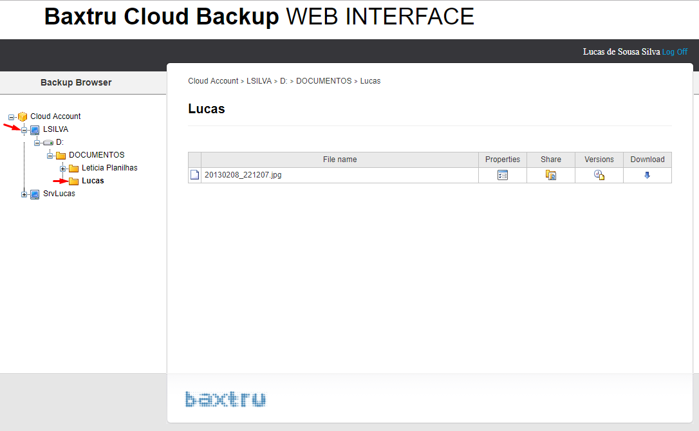
Task: Click Leticia Planilhas folder icon
Action: (x=73, y=168)
